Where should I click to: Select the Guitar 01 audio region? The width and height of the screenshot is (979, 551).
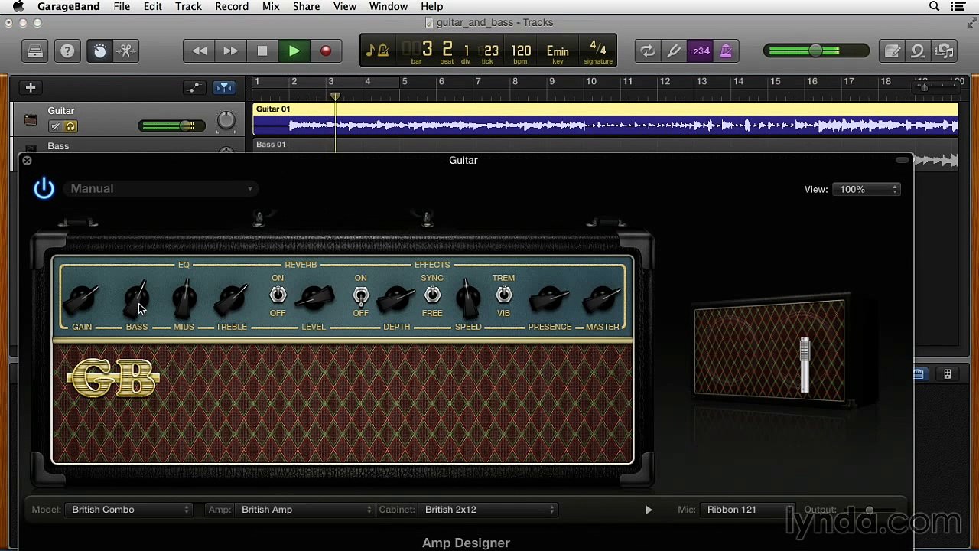(605, 120)
